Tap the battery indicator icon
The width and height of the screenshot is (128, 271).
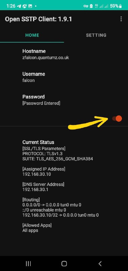[121, 6]
